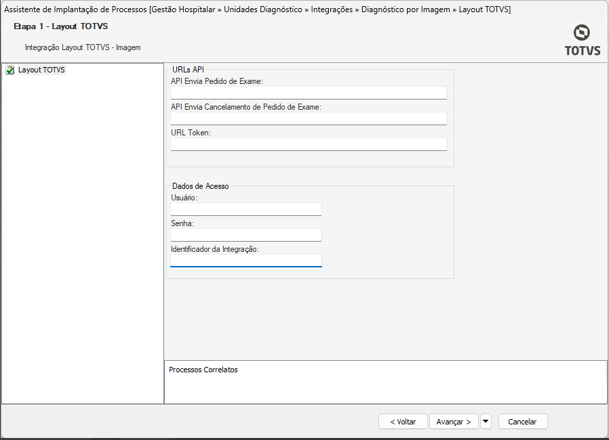Focus the Usuário text field
The height and width of the screenshot is (440, 609).
coord(246,209)
